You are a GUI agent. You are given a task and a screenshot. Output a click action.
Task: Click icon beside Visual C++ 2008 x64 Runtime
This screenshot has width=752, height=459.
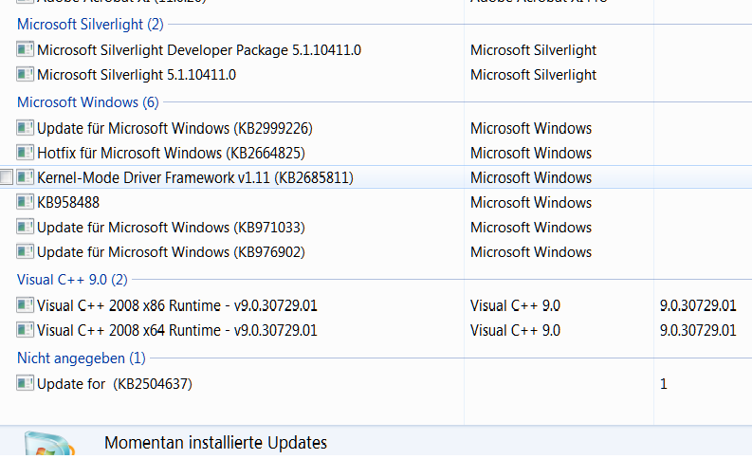tap(25, 330)
